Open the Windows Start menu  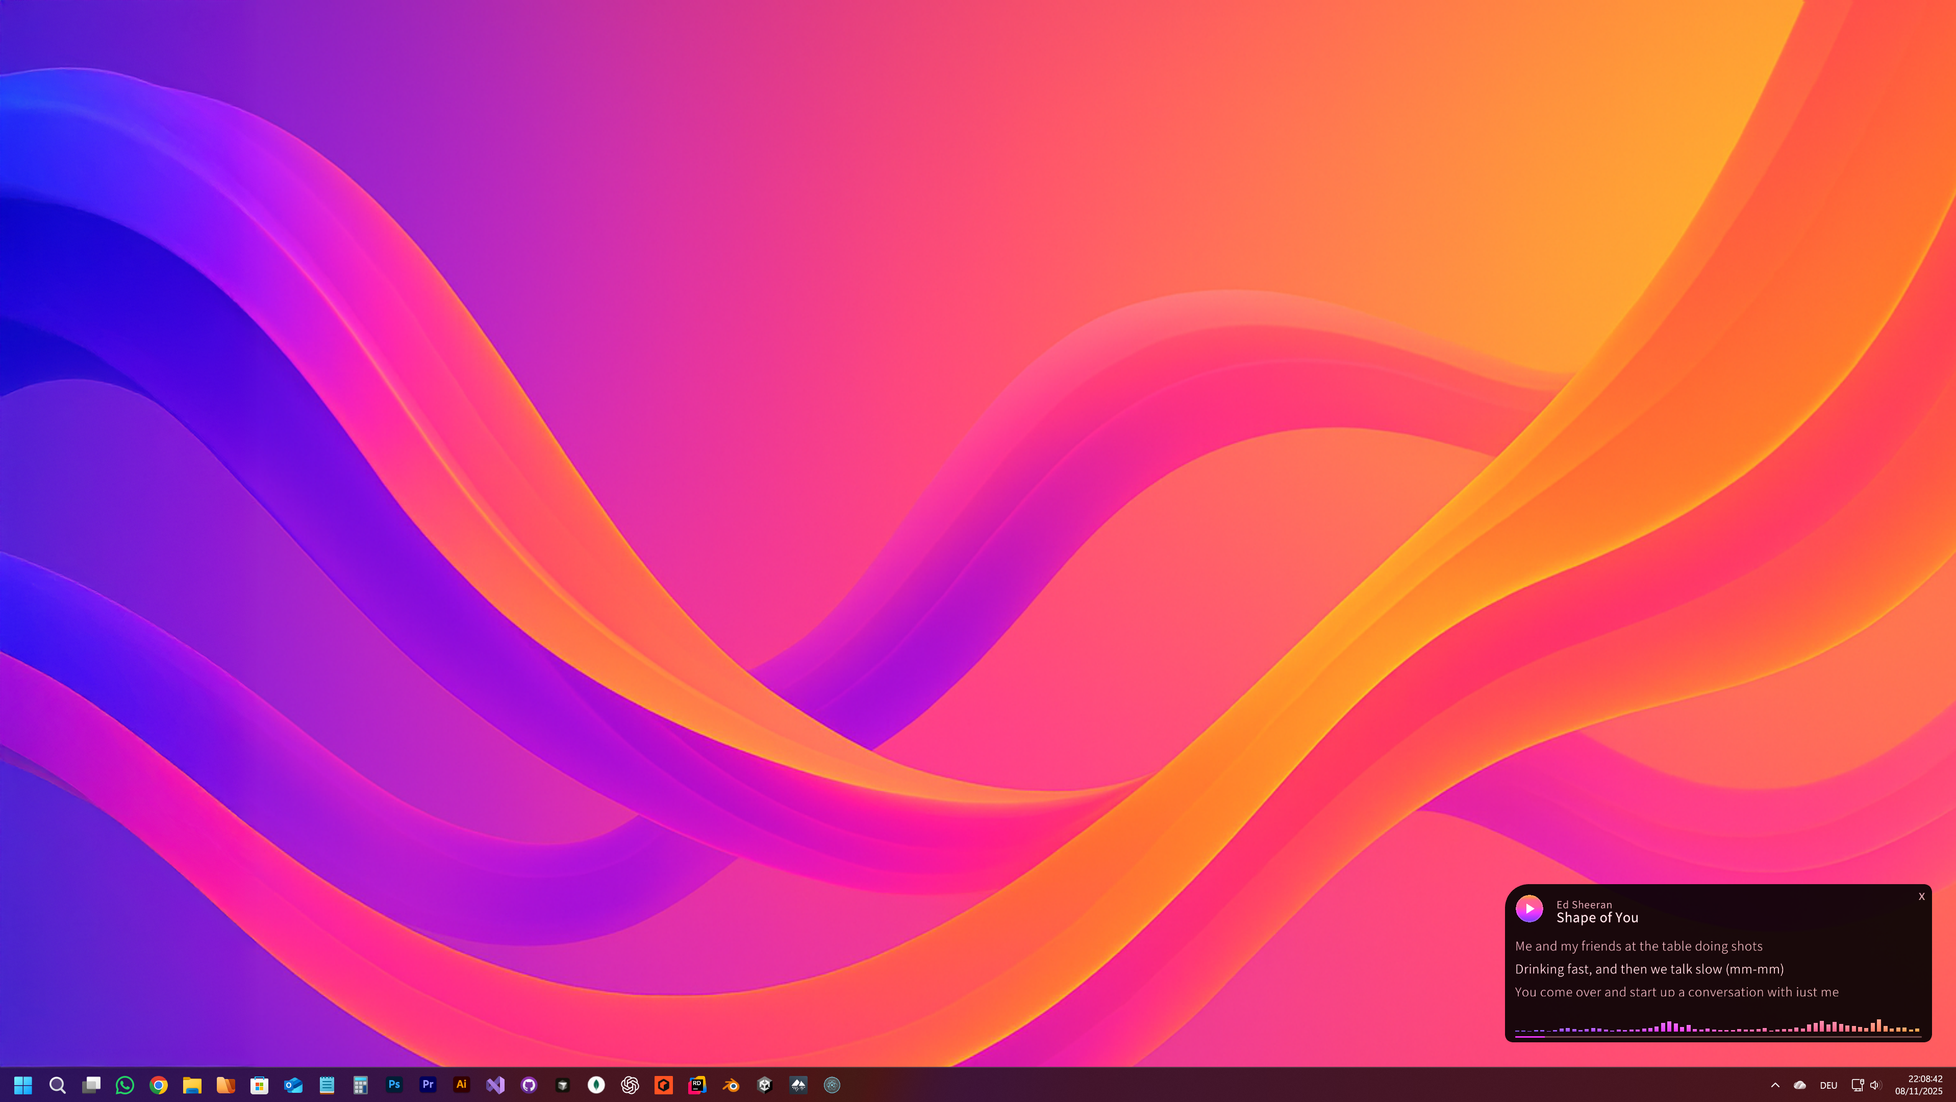(x=23, y=1085)
